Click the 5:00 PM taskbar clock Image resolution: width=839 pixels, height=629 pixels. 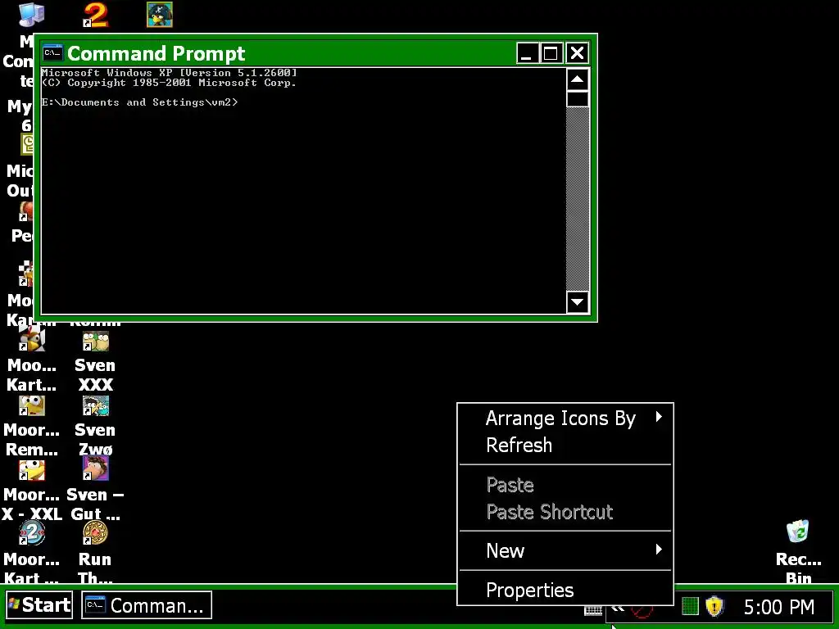tap(779, 607)
